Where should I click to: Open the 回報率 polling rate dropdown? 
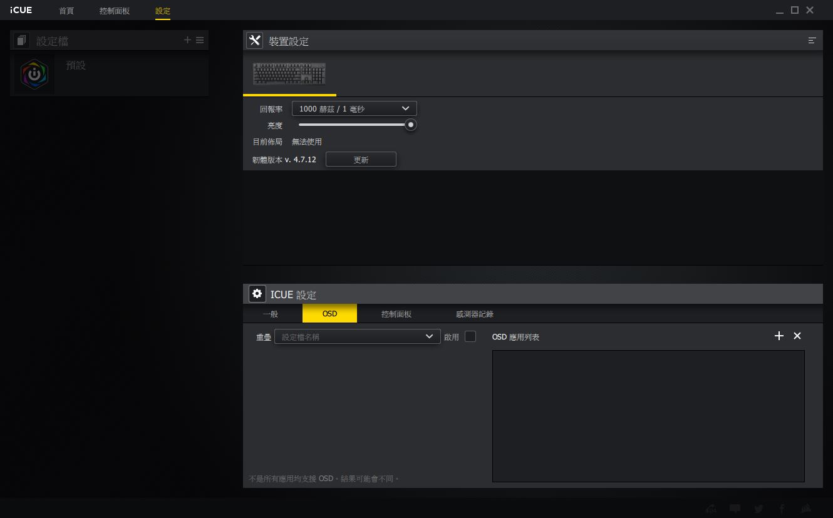click(x=354, y=108)
